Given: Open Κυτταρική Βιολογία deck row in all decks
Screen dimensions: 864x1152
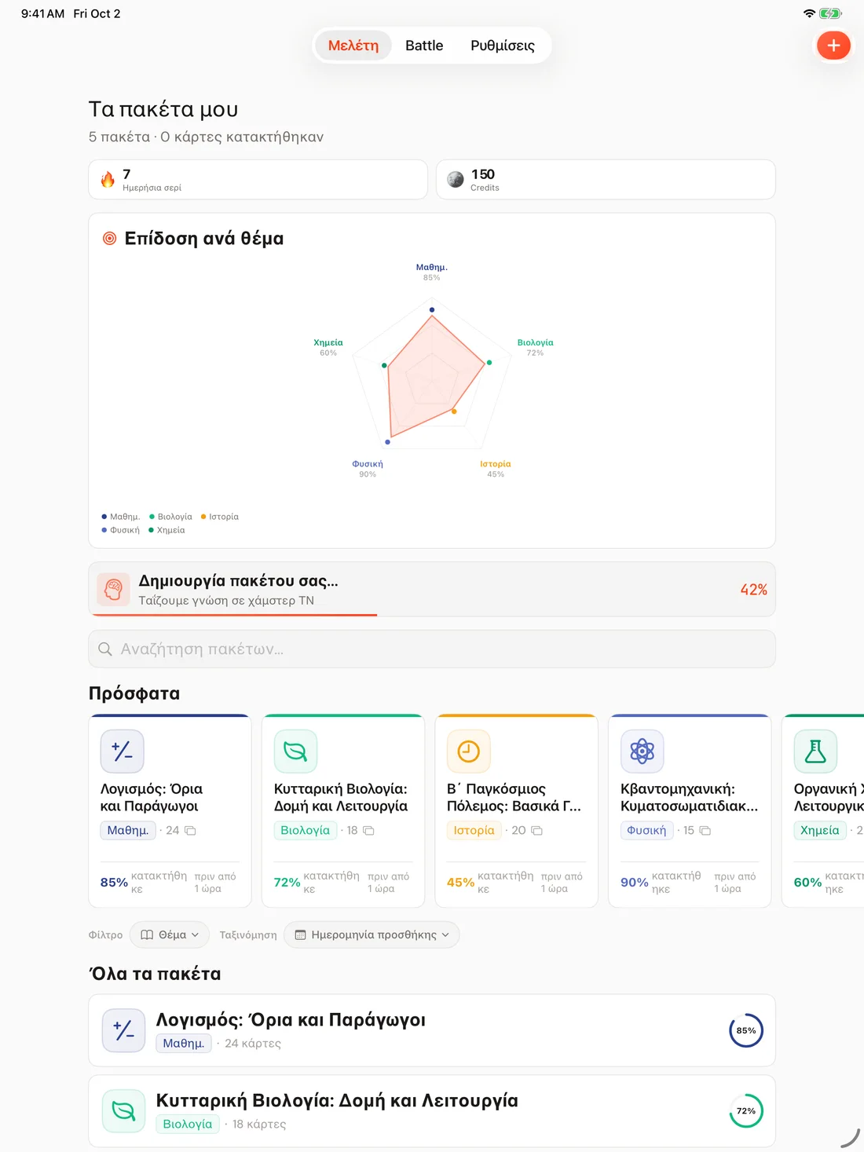Looking at the screenshot, I should point(432,1111).
